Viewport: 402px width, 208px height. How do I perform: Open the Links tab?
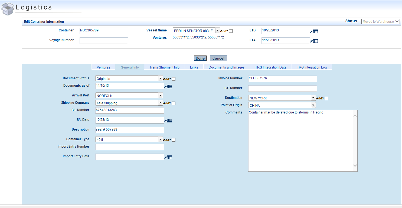[x=194, y=67]
